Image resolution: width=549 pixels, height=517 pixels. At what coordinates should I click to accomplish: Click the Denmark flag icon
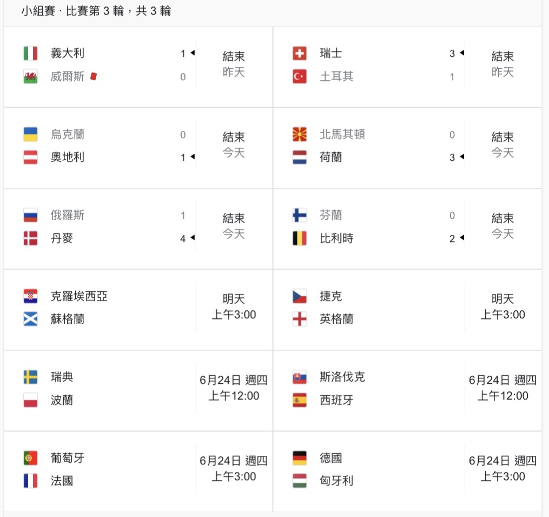point(30,238)
